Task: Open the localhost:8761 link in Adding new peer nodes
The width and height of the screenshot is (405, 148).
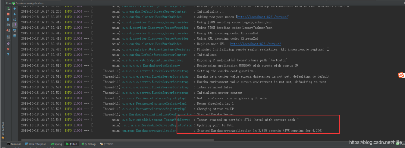Action: pyautogui.click(x=262, y=17)
